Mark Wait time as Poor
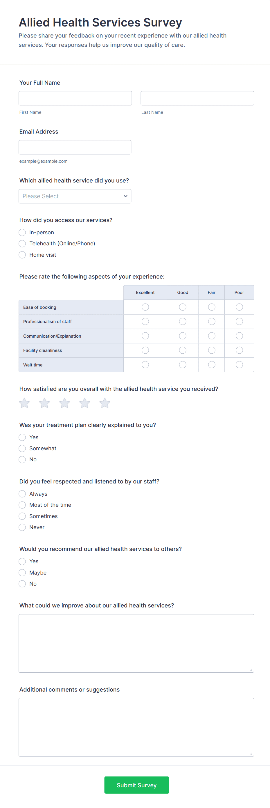The width and height of the screenshot is (270, 808). (239, 365)
